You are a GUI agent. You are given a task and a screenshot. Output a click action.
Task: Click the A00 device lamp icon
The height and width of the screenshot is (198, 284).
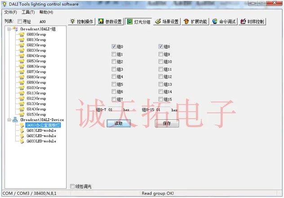(22, 125)
